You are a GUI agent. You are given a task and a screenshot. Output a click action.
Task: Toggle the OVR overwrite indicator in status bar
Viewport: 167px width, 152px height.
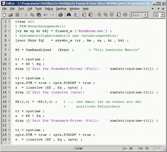click(157, 148)
